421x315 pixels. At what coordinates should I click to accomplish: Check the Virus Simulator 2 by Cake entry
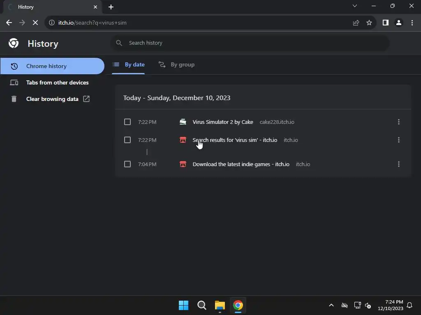point(127,122)
